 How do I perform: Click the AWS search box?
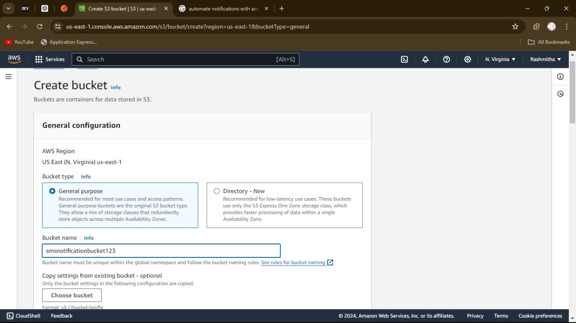pyautogui.click(x=185, y=59)
